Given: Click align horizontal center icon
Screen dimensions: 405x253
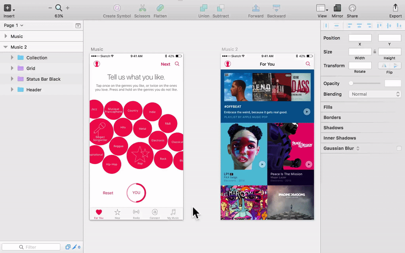Looking at the screenshot, I should [359, 26].
